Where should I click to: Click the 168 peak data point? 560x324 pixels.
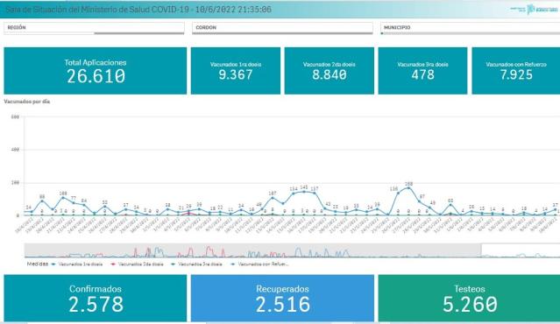tap(408, 187)
